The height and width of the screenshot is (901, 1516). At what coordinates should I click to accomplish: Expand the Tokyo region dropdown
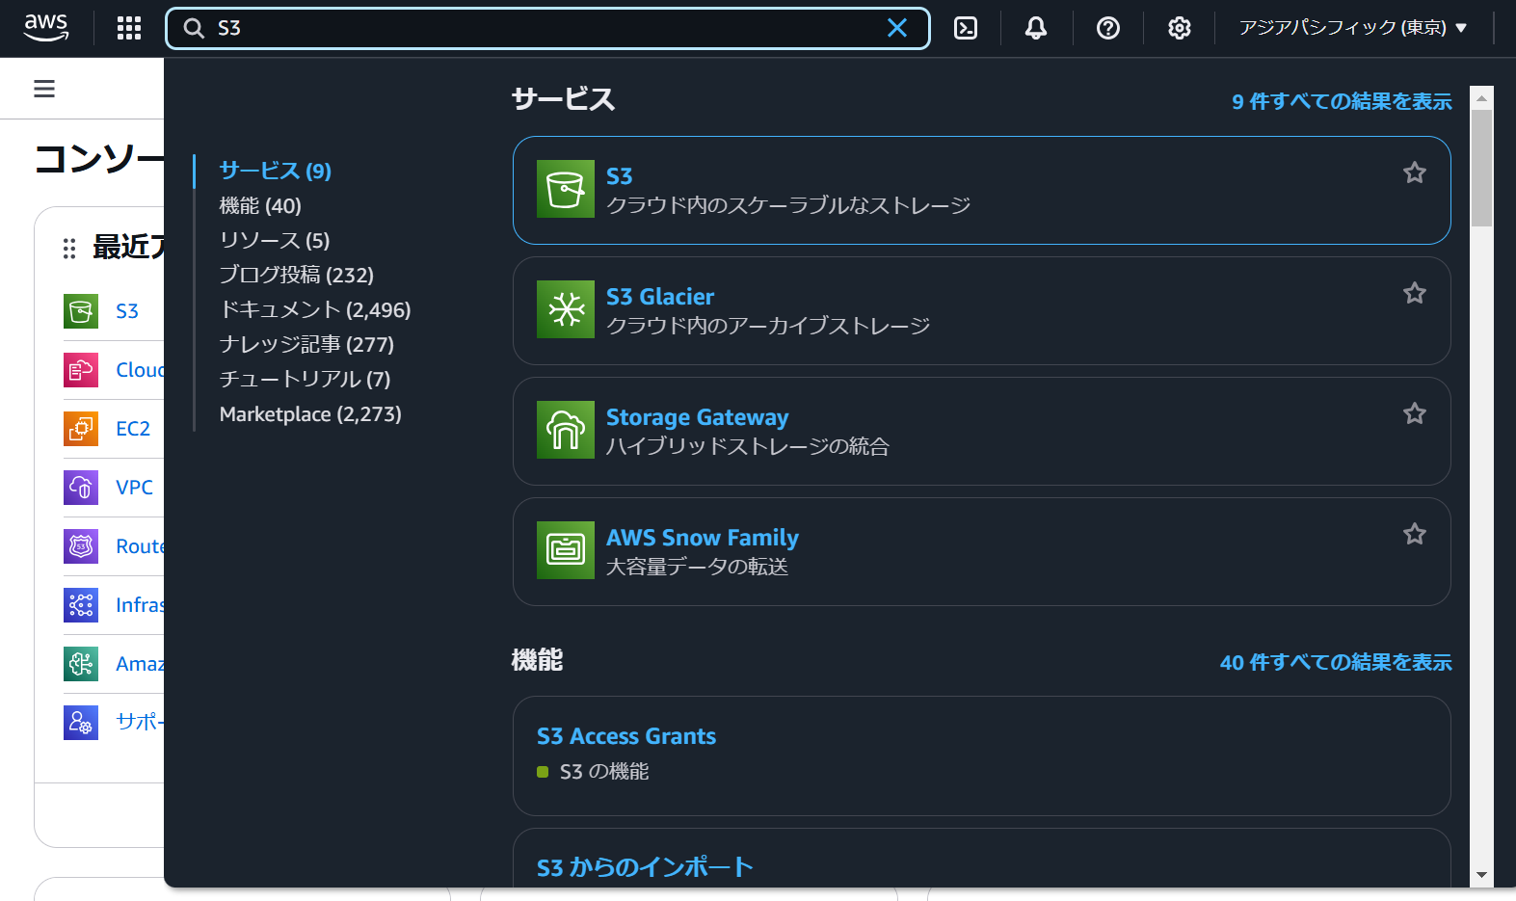[1353, 28]
